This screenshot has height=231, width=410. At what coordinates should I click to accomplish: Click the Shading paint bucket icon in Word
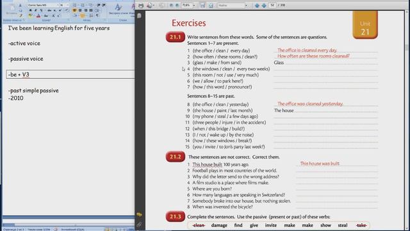[x=75, y=15]
